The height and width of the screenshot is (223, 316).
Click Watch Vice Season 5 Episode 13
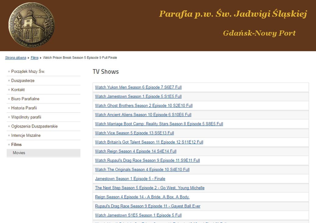(x=134, y=133)
